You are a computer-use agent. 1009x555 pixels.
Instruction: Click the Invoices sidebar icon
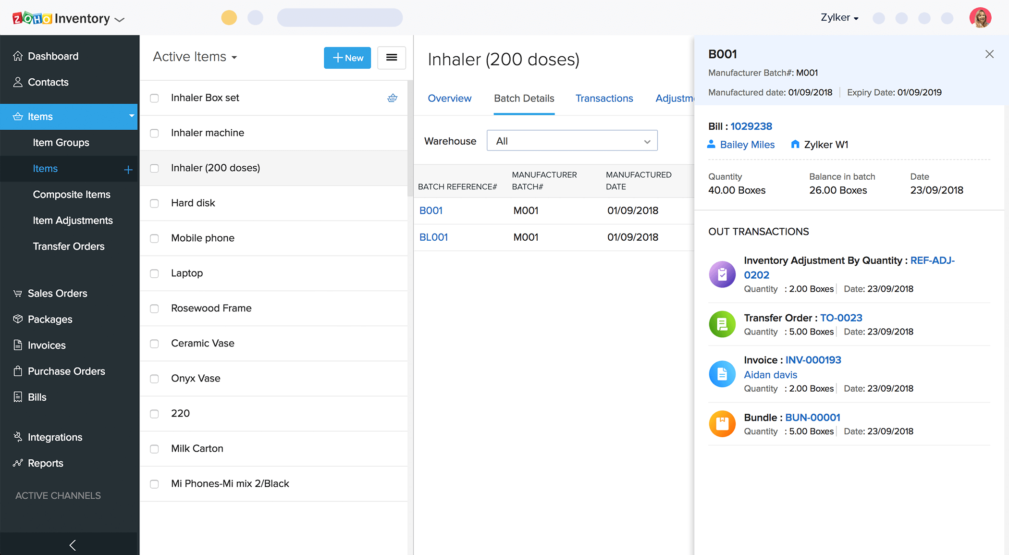tap(18, 345)
